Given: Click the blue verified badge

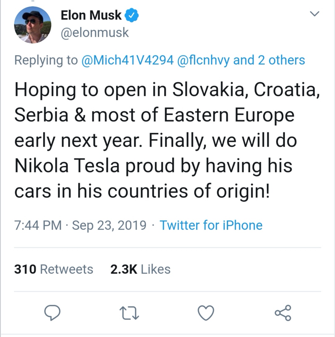Looking at the screenshot, I should (132, 15).
